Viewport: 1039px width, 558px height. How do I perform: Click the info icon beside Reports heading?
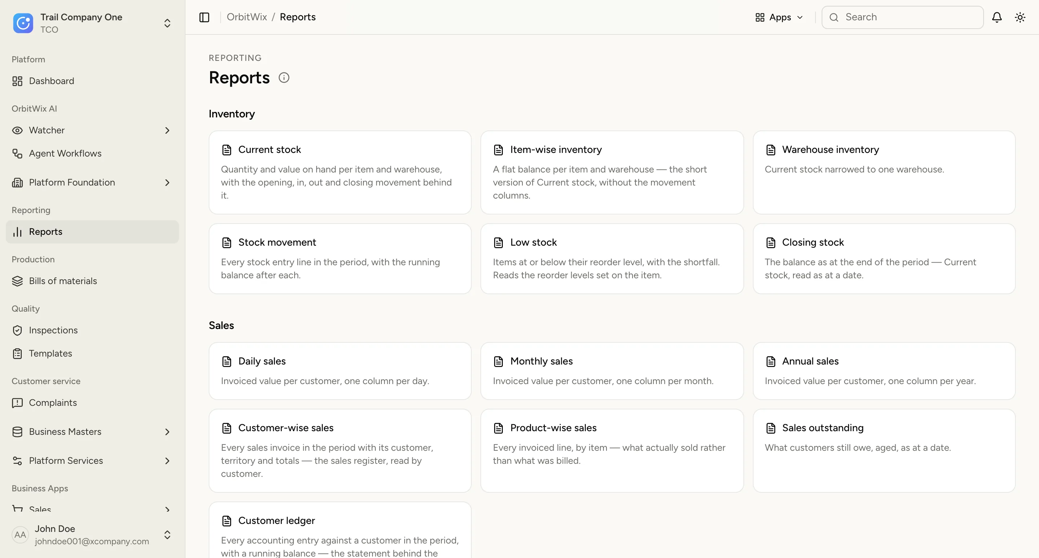click(284, 78)
